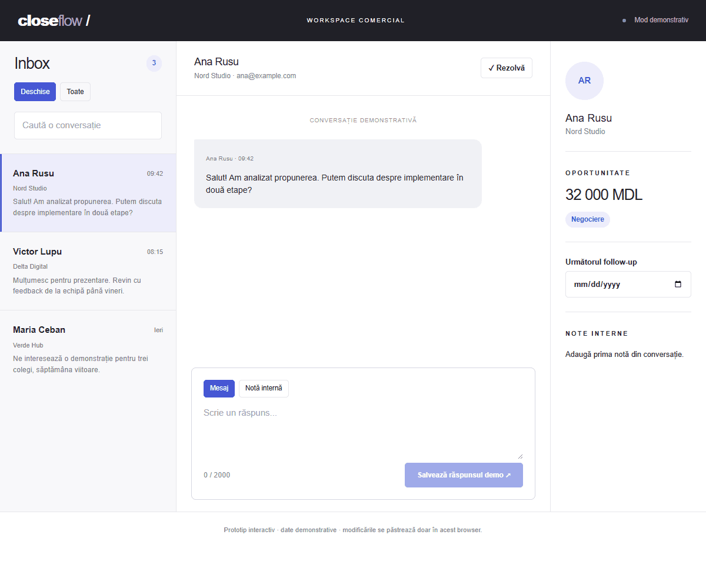
Task: Click the Următorul follow-up label
Action: pyautogui.click(x=601, y=262)
